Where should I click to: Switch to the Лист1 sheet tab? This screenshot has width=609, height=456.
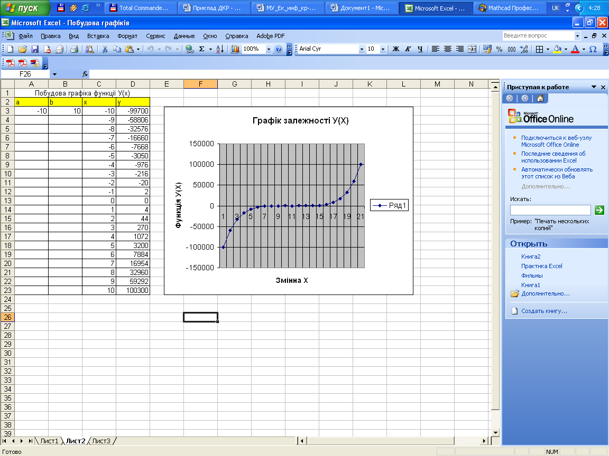coord(49,441)
